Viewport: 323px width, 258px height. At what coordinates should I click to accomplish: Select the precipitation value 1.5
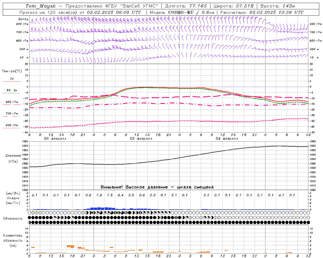click(110, 195)
